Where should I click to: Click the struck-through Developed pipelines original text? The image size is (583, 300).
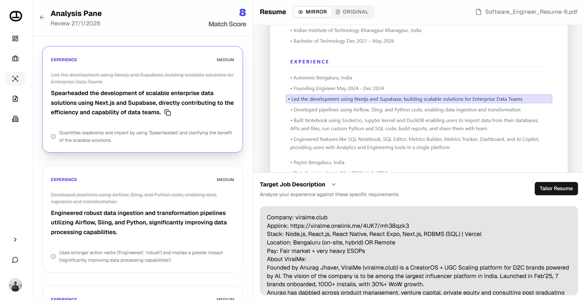pyautogui.click(x=134, y=198)
